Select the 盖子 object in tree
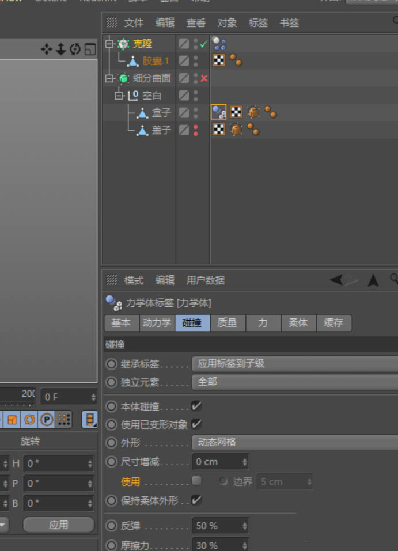Screen dimensions: 398x551 161,130
